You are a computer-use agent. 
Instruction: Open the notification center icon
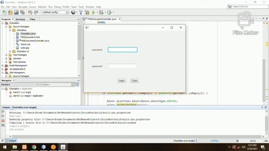263,147
